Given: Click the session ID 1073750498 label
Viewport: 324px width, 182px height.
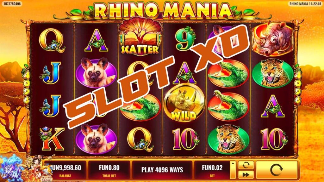Looking at the screenshot, I should pos(12,3).
